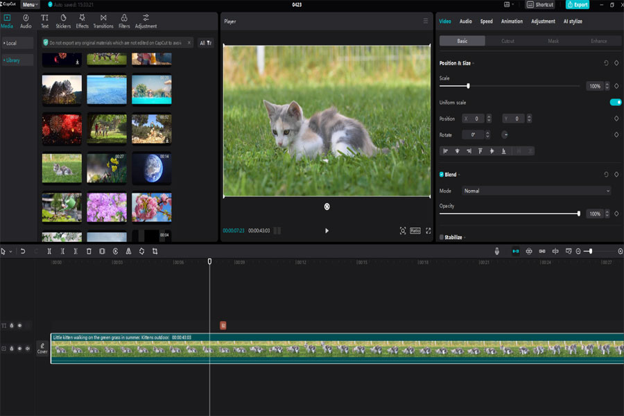This screenshot has height=416, width=624.
Task: Open the Transitions panel
Action: [x=103, y=21]
